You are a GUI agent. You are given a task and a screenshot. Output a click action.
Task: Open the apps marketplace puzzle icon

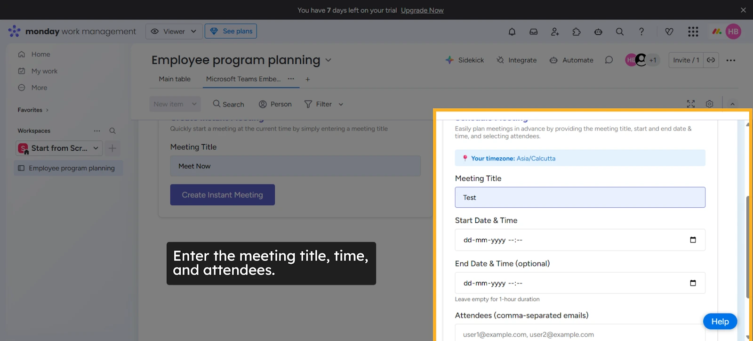[577, 32]
